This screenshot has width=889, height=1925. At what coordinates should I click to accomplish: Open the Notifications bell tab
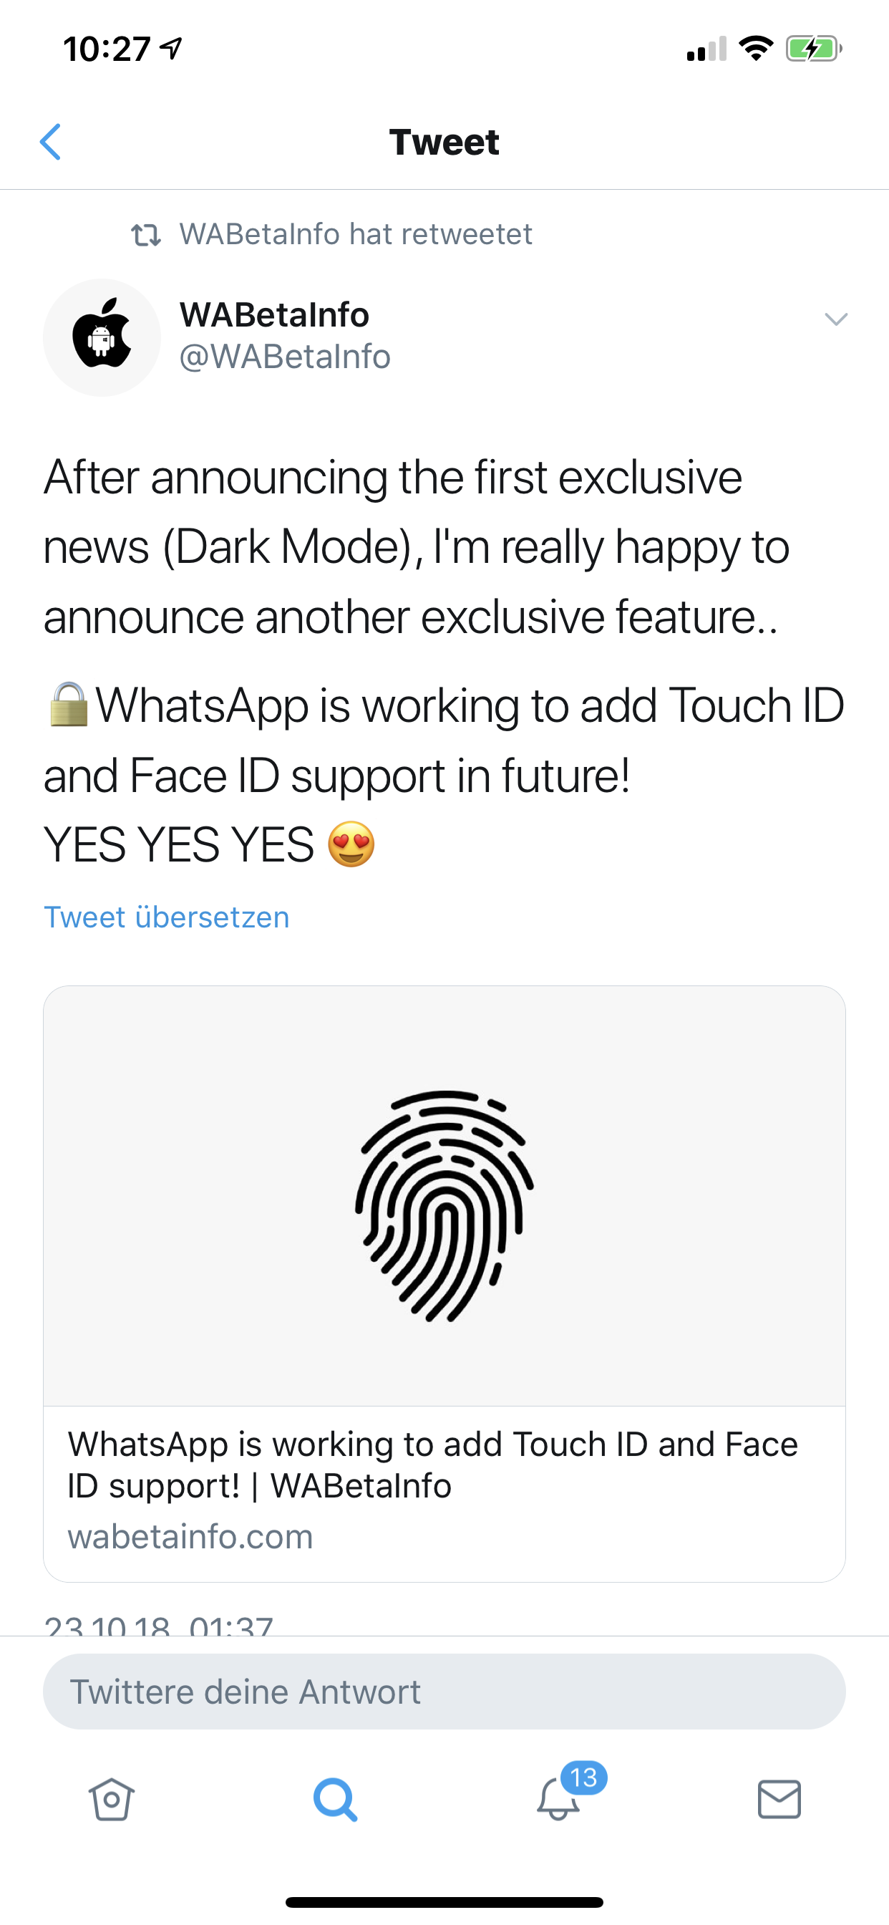coord(558,1800)
